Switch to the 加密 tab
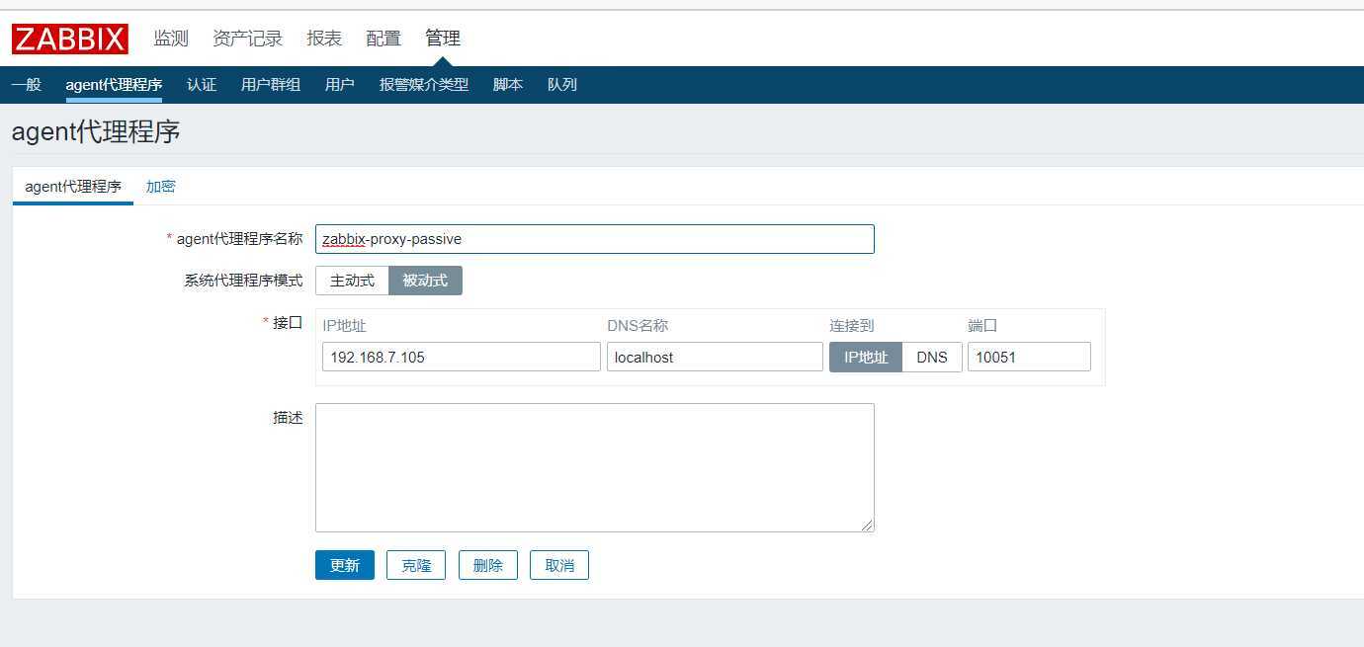Image resolution: width=1364 pixels, height=647 pixels. pos(161,187)
